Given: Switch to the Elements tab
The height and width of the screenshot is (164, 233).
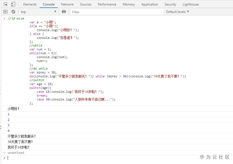Looking at the screenshot, I should pyautogui.click(x=30, y=4).
